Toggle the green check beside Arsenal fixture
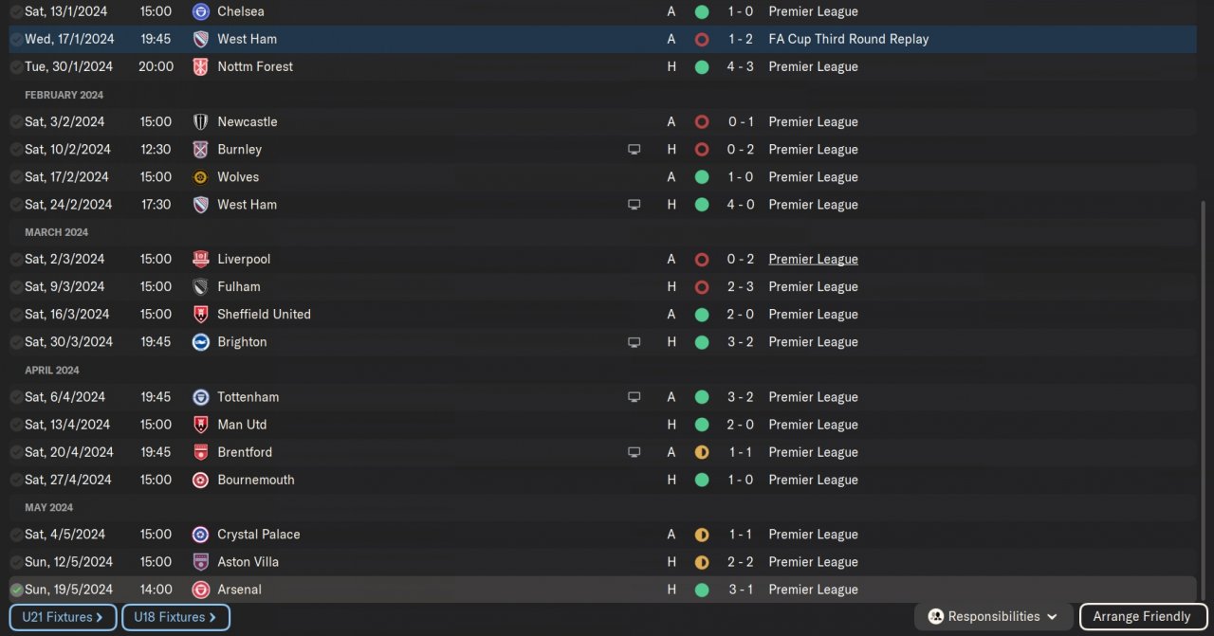1214x636 pixels. (x=16, y=590)
